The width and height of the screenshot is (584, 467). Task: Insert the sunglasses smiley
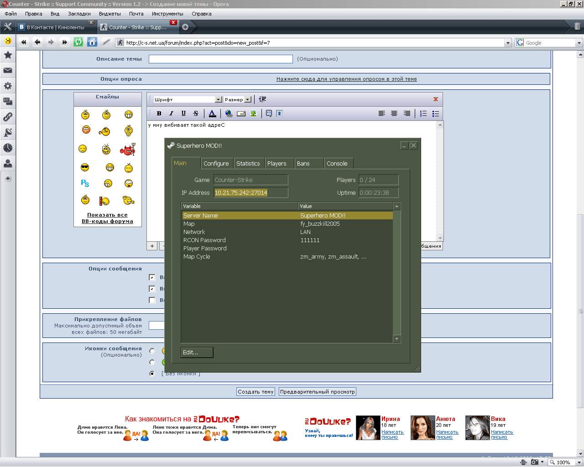click(85, 167)
